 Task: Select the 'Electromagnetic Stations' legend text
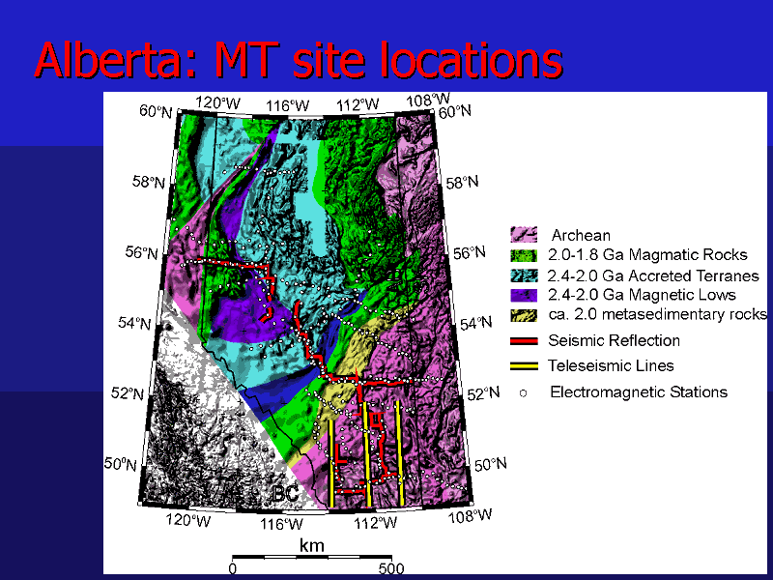(x=638, y=391)
